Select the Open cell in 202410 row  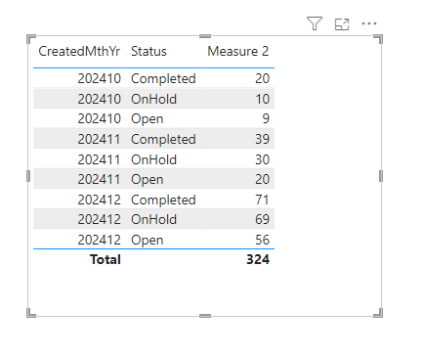click(x=147, y=119)
